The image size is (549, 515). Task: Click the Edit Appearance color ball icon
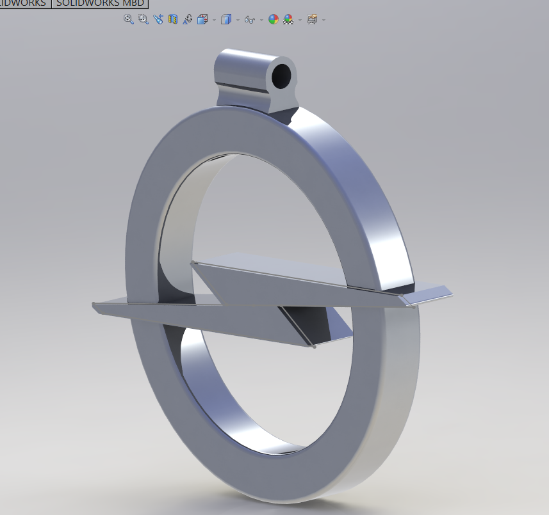tap(274, 19)
